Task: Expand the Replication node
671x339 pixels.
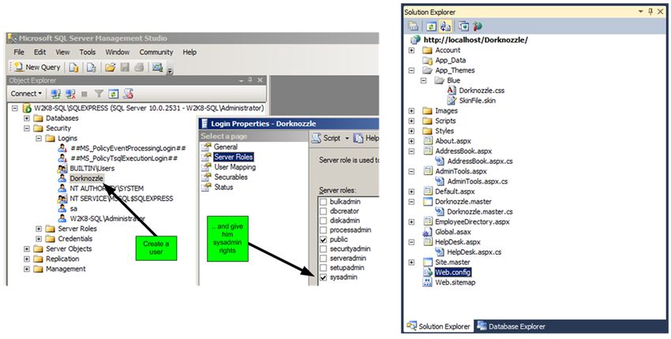Action: 27,259
